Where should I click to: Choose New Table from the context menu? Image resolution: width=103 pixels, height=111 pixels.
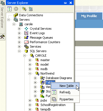point(65,86)
